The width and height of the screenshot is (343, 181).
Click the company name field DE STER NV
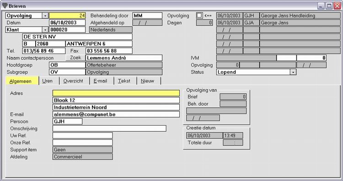tap(77, 37)
